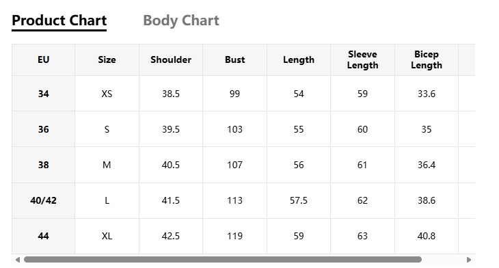Click the Length column header

click(299, 60)
